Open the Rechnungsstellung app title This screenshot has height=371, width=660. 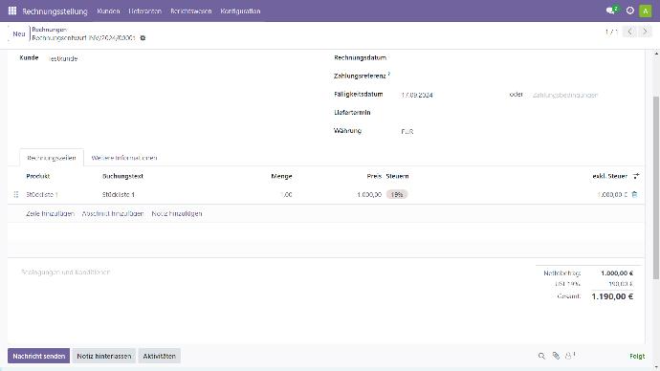[x=55, y=11]
